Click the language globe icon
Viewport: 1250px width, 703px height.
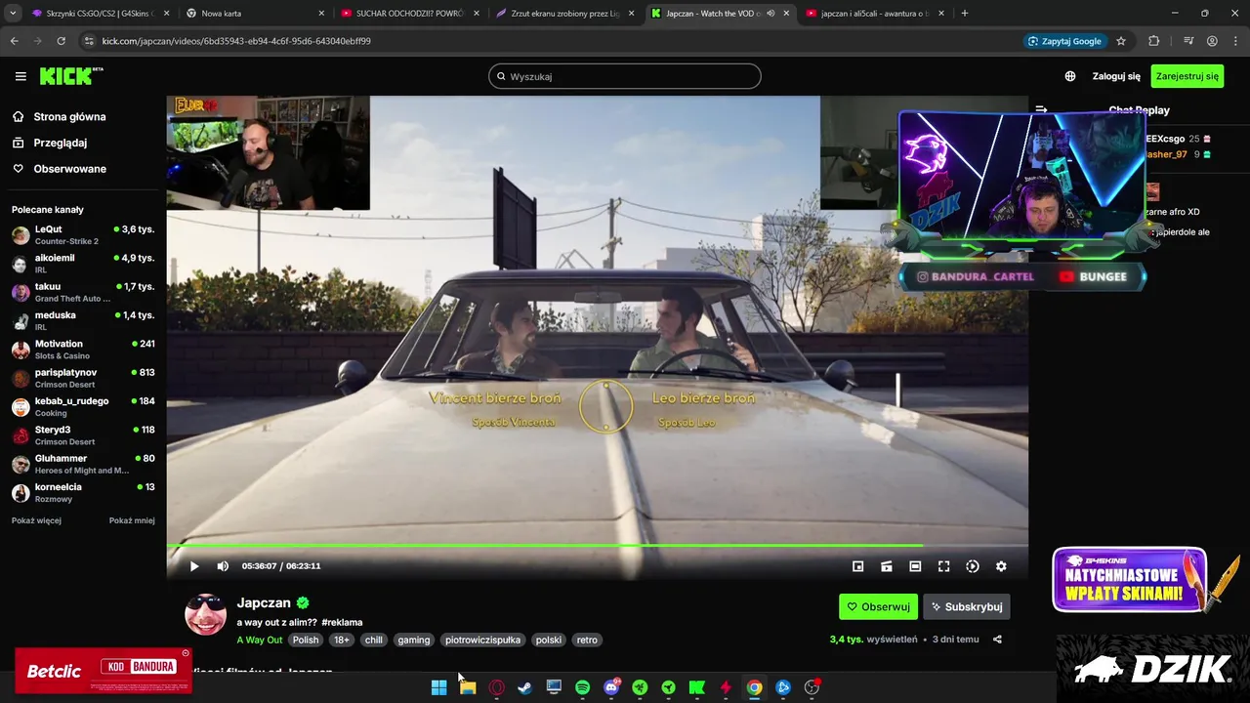(x=1070, y=76)
